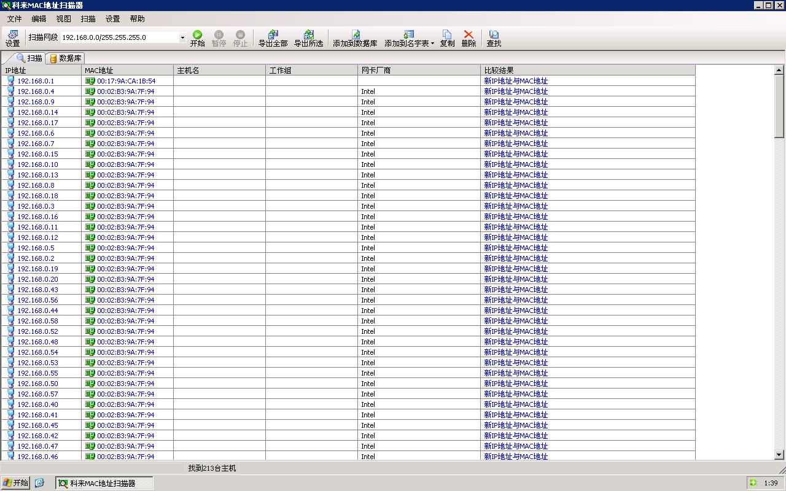Click 添加到数据库 add to database icon
Screen dimensions: 786x491
(355, 38)
